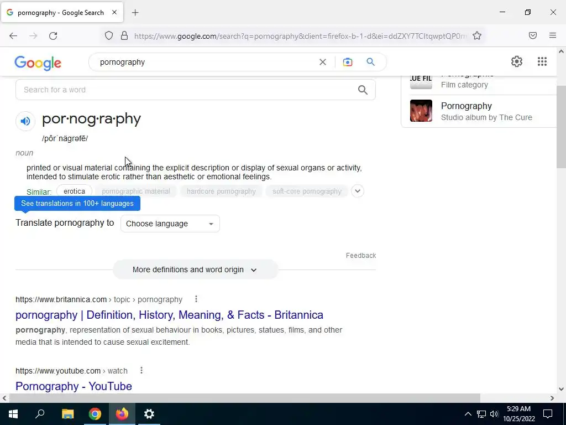566x425 pixels.
Task: Open Windows taskbar search
Action: 40,414
